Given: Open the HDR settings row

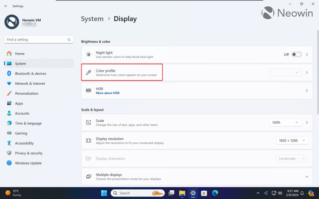Looking at the screenshot, I should [197, 90].
